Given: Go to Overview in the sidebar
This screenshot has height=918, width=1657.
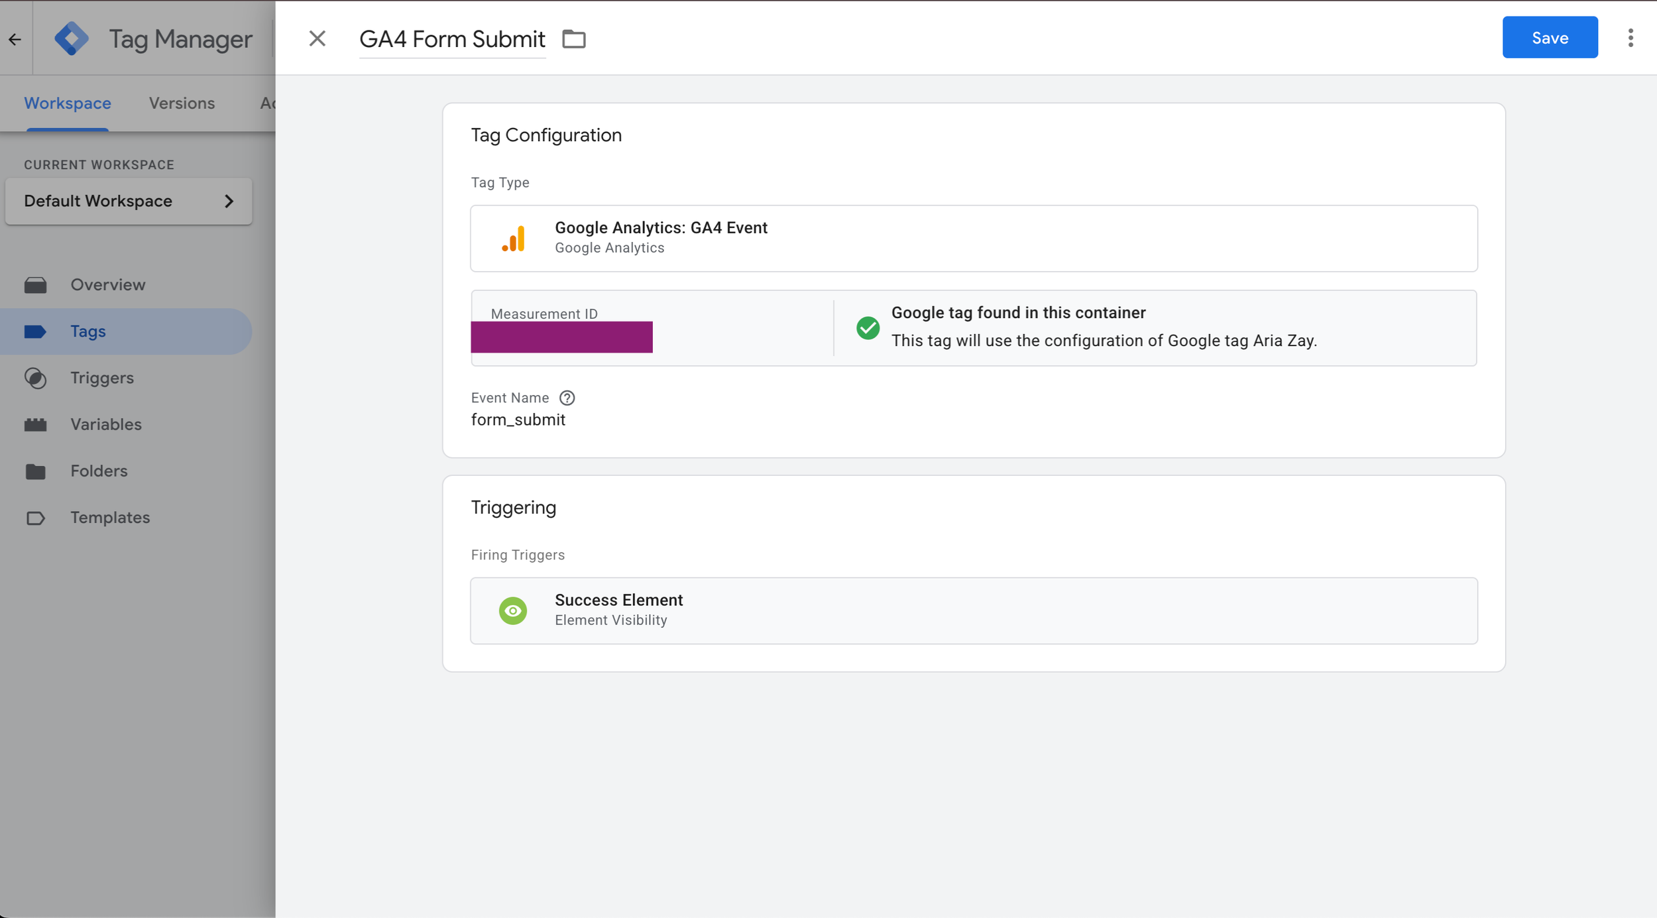Looking at the screenshot, I should coord(107,284).
